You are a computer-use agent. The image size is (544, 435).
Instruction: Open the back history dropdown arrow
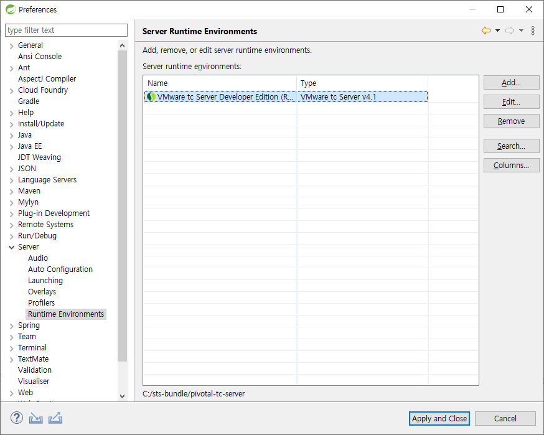tap(497, 31)
